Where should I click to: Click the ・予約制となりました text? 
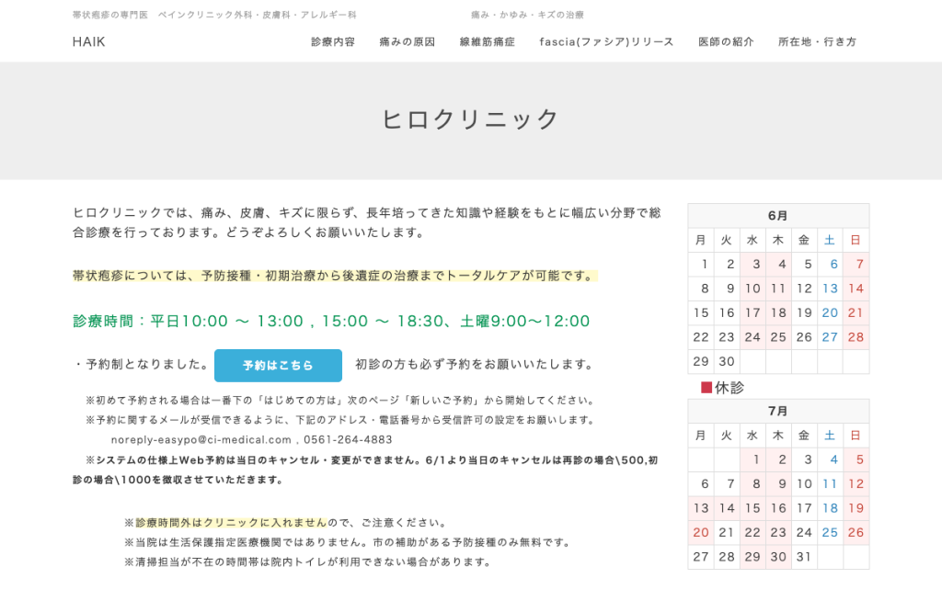tap(141, 364)
